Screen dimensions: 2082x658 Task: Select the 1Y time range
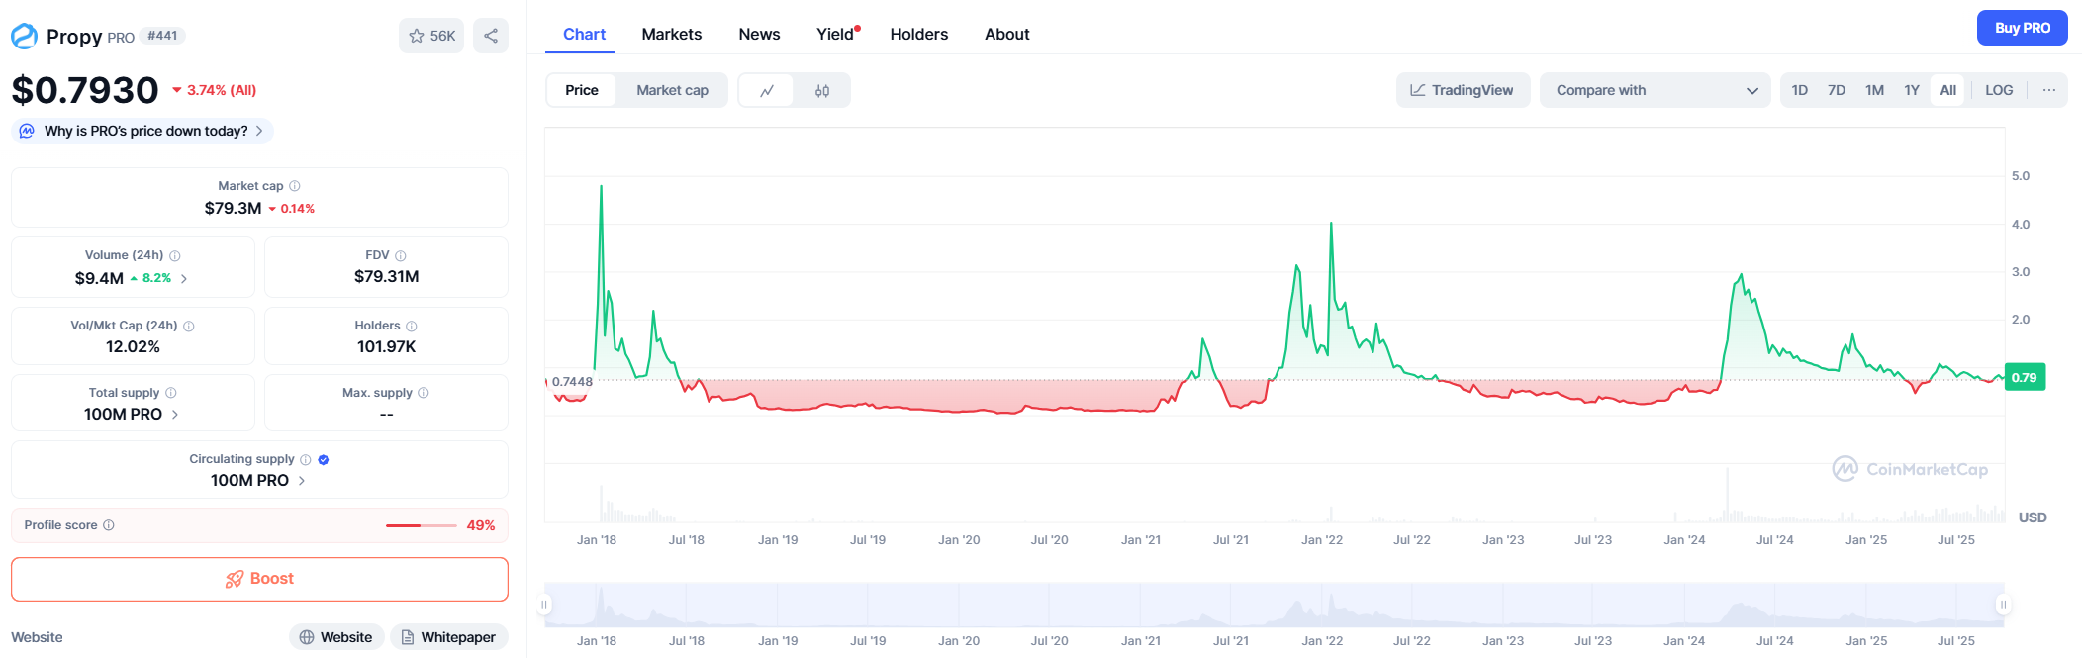1912,90
